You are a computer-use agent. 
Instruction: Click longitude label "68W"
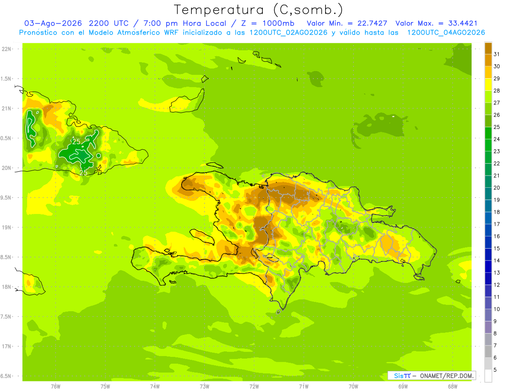point(453,387)
